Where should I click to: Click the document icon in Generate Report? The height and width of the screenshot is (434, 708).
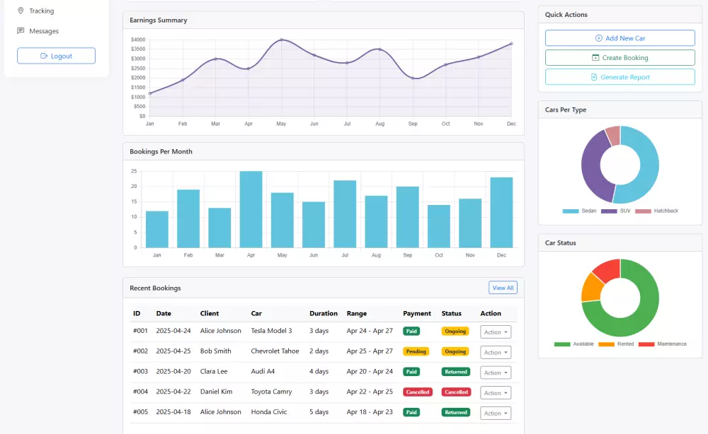594,77
